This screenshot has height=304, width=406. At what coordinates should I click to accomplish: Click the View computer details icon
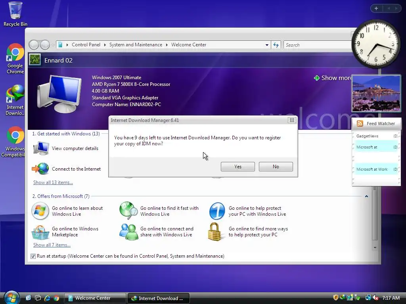(41, 148)
